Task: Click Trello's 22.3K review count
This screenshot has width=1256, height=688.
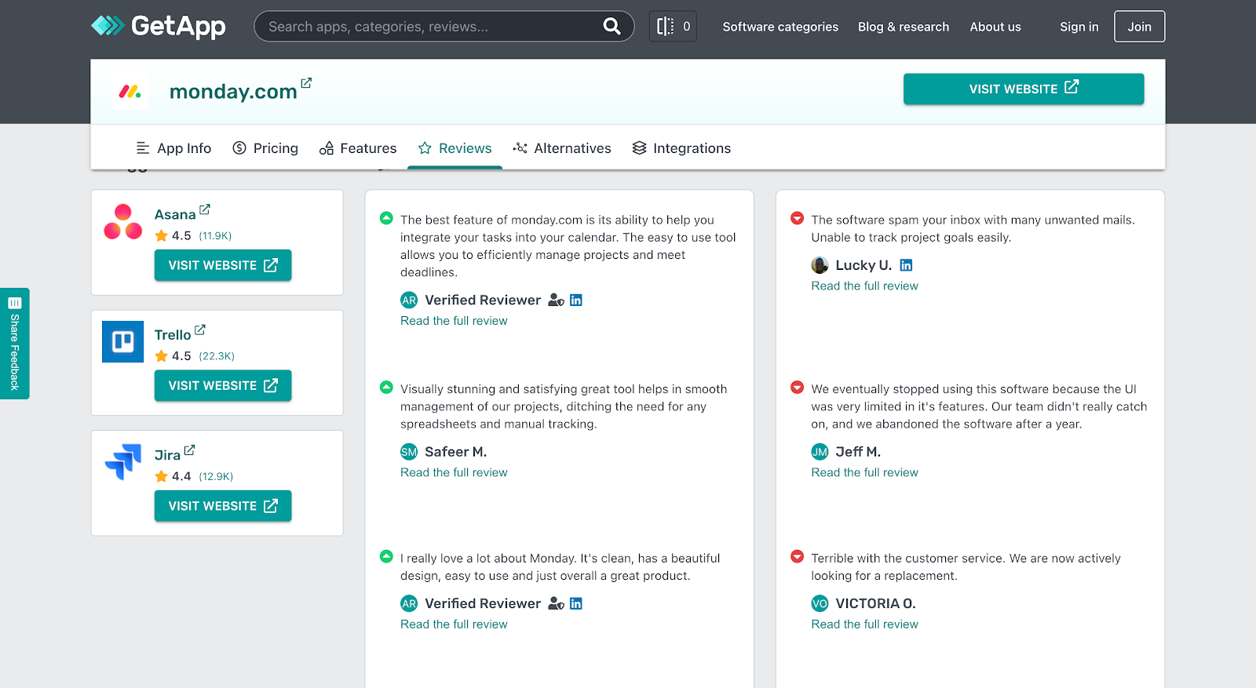Action: point(217,356)
